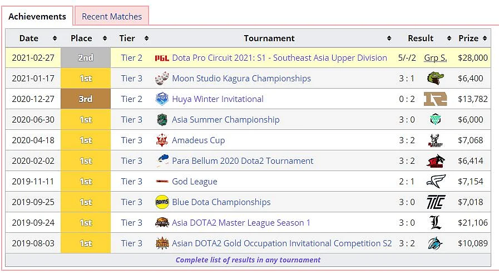The image size is (499, 273).
Task: Open Complete list of results in any tournament
Action: pos(248,260)
